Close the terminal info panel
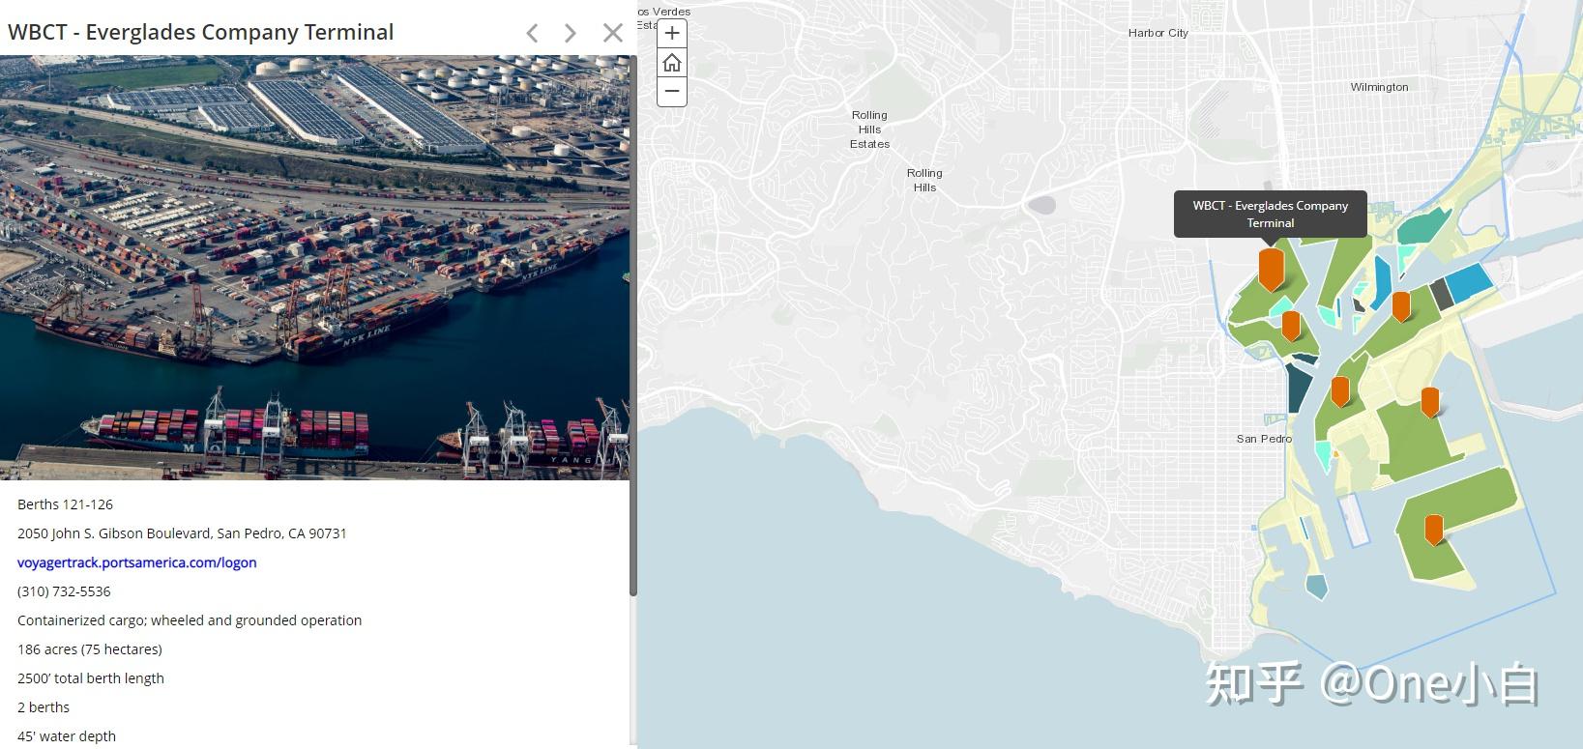The image size is (1583, 749). tap(613, 33)
